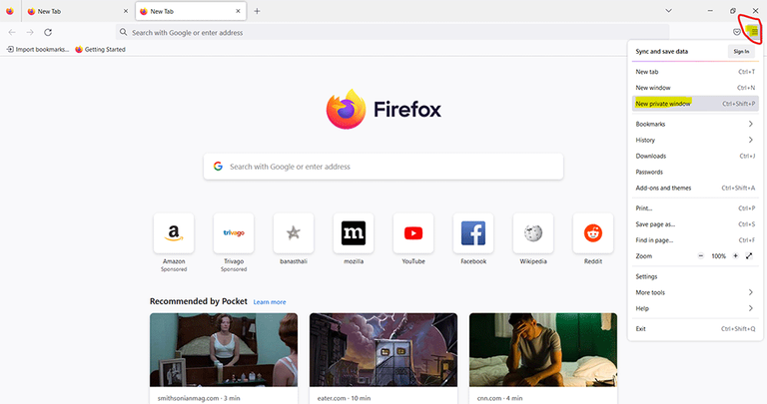Select New tab menu item
This screenshot has height=404, width=767.
coord(695,72)
